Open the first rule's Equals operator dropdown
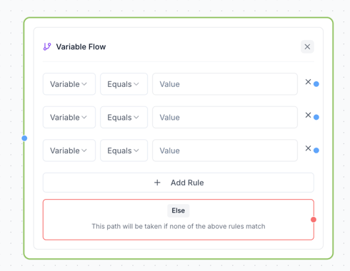Viewport: 350px width, 271px height. pos(124,84)
